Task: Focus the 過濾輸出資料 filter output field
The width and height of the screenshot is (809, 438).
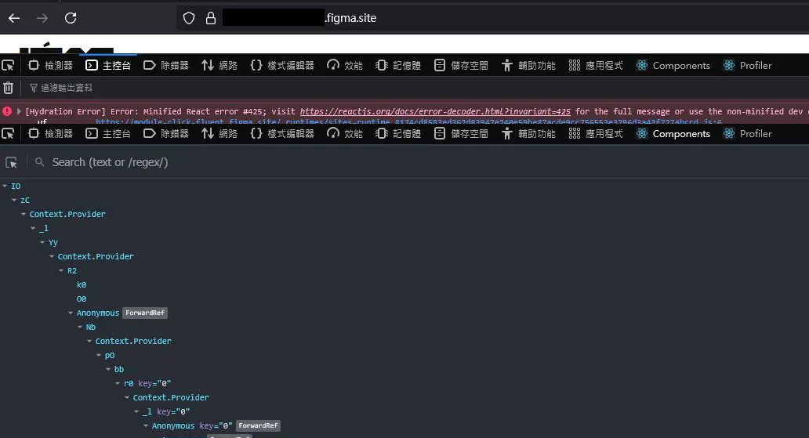Action: pos(67,88)
